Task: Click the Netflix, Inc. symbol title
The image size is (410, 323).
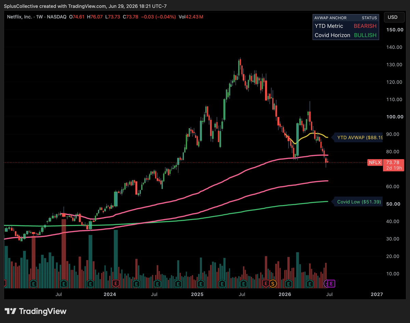Action: (x=19, y=16)
